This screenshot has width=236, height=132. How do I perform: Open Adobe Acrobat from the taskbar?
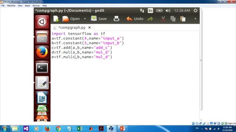(101, 129)
